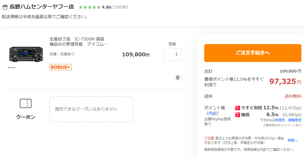305x157 pixels.
Task: Open the 上限到達のキャンペーンあり notice
Action: tap(282, 125)
